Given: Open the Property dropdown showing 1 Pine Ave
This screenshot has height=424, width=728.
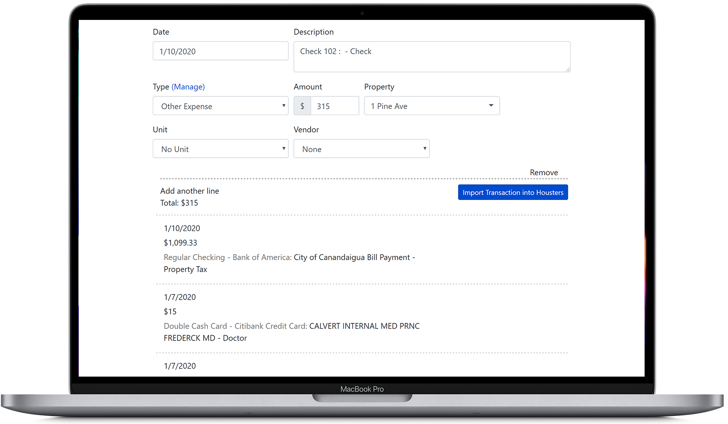Looking at the screenshot, I should [431, 106].
